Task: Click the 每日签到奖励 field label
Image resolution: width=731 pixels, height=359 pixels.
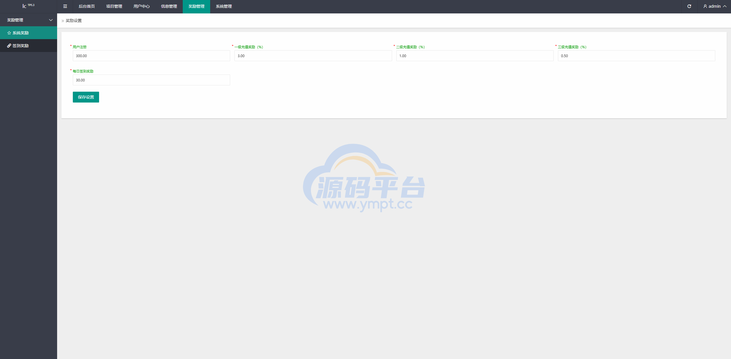Action: click(x=83, y=71)
